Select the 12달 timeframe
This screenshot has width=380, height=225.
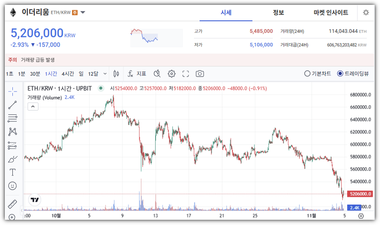pyautogui.click(x=93, y=74)
